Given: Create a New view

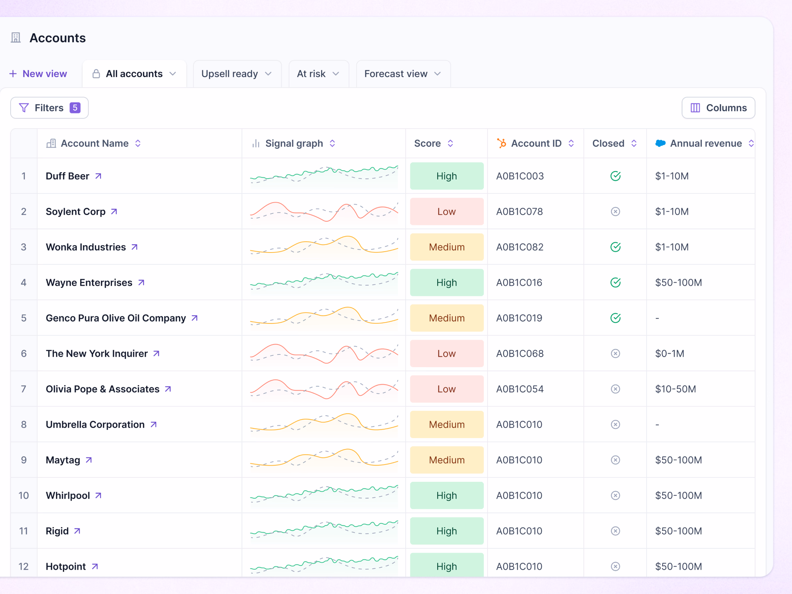Looking at the screenshot, I should point(38,74).
